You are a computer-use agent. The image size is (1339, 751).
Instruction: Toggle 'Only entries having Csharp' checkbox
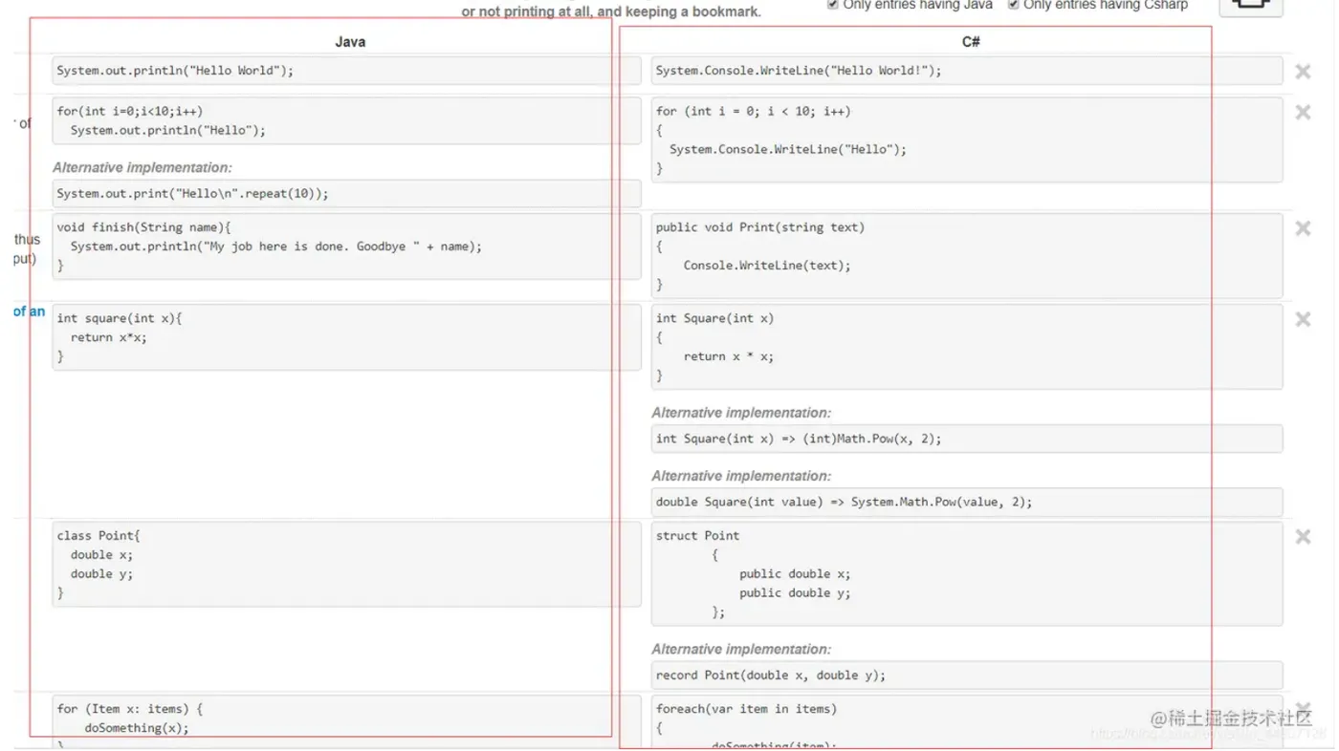pos(1014,5)
